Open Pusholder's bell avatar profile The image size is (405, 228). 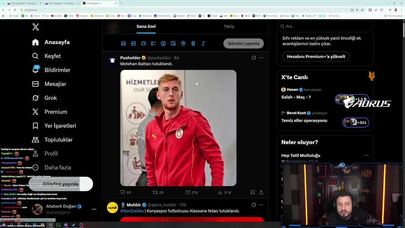(112, 60)
